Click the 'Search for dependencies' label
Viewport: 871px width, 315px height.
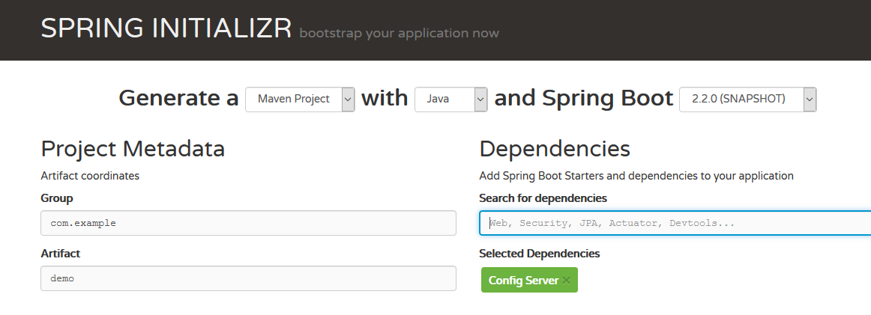543,198
